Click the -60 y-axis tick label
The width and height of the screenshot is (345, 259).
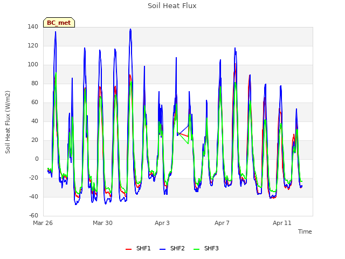click(33, 215)
